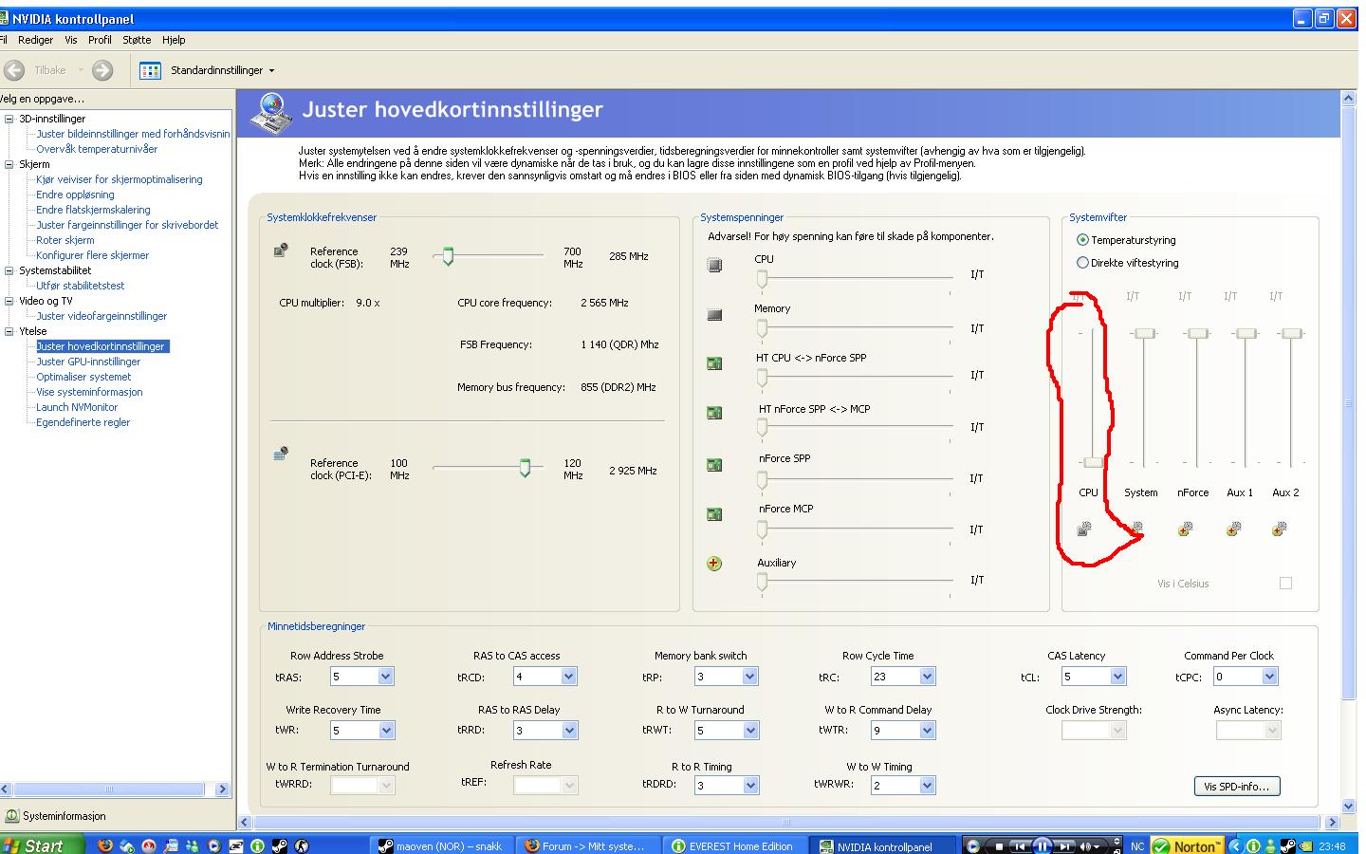This screenshot has width=1366, height=854.
Task: Click the FSB reference clock slider thumb
Action: click(x=448, y=256)
